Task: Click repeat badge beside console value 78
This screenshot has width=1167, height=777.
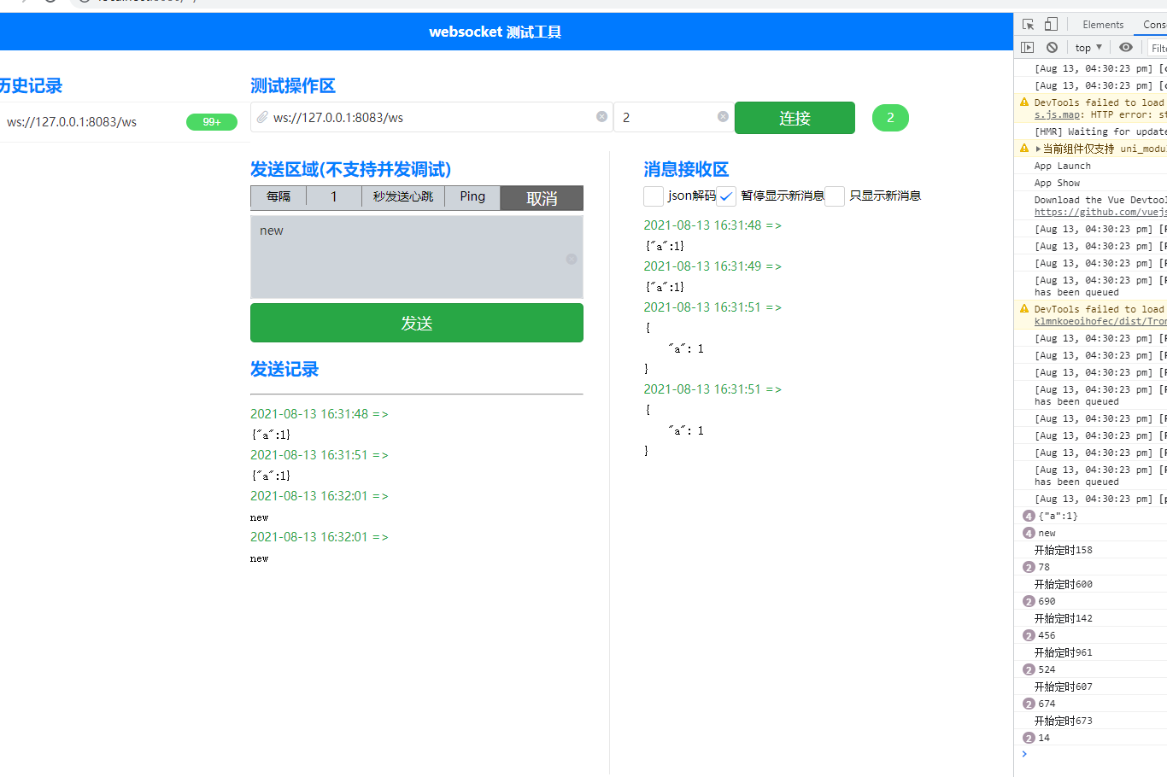Action: [1029, 567]
